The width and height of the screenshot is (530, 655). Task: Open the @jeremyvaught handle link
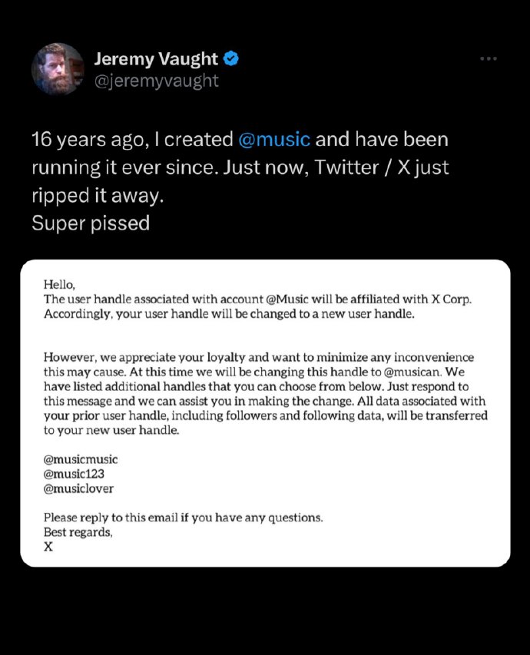pyautogui.click(x=157, y=81)
